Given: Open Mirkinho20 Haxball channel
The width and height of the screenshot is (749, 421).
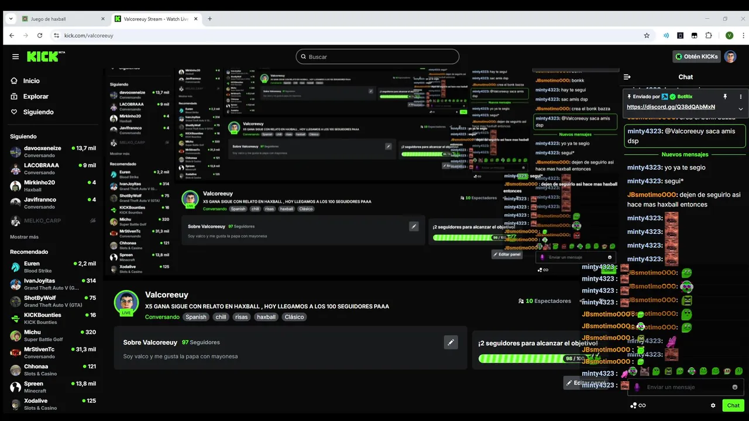Looking at the screenshot, I should tap(53, 186).
